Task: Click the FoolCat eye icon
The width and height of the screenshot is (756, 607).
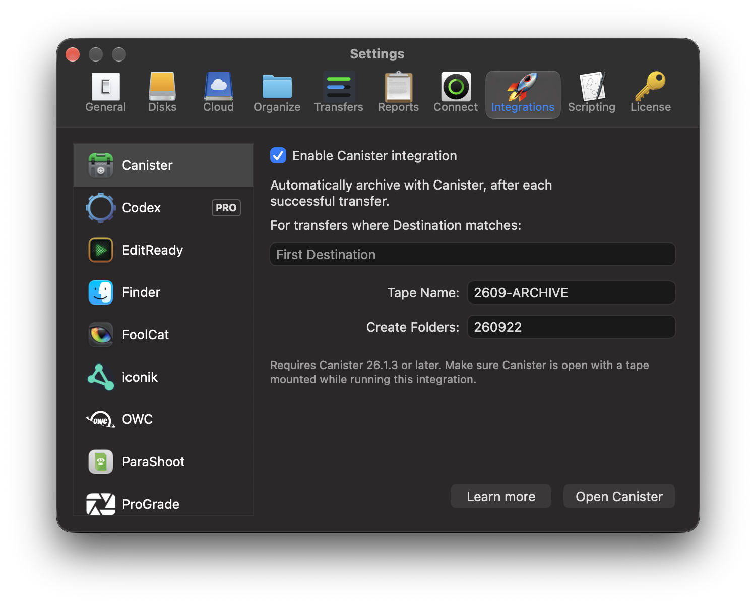Action: 101,335
